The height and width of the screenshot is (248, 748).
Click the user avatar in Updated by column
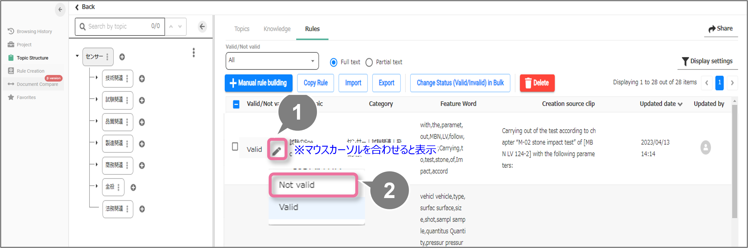705,148
